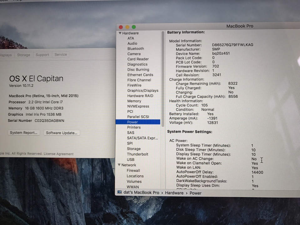
Task: Click the battery serial number D865276Q79FFWLKAG
Action: pos(232,45)
